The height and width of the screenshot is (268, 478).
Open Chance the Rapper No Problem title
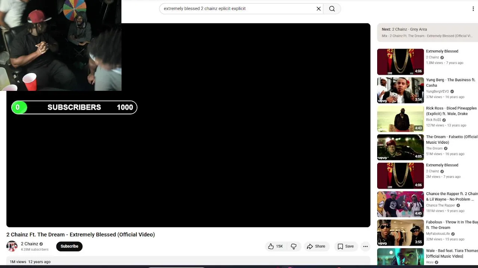[x=452, y=197]
